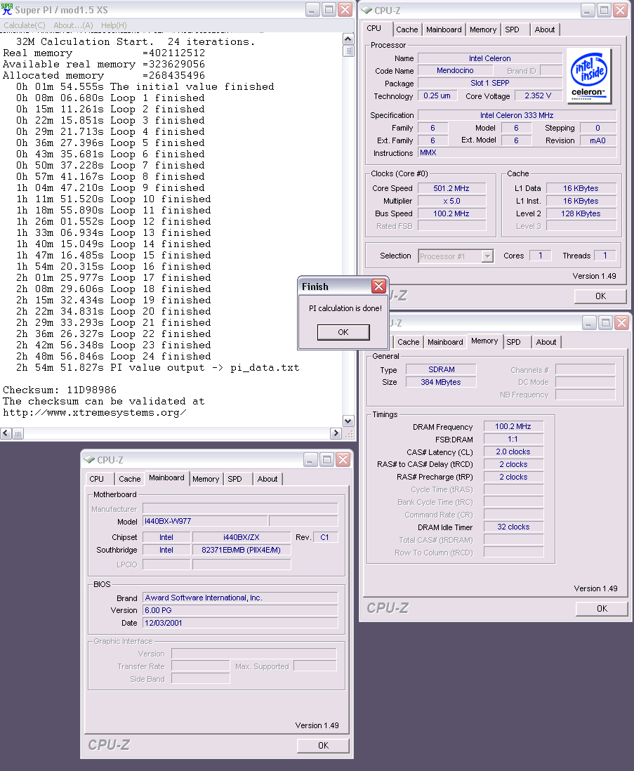Click Super PI vertical scrollbar up arrow
634x771 pixels.
coord(348,39)
